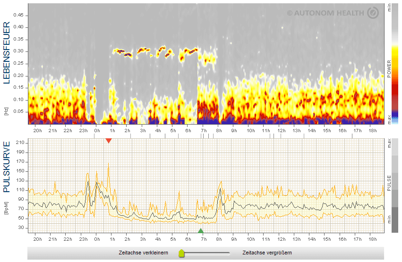Click the max label on the power scale
The height and width of the screenshot is (262, 402).
tap(389, 122)
